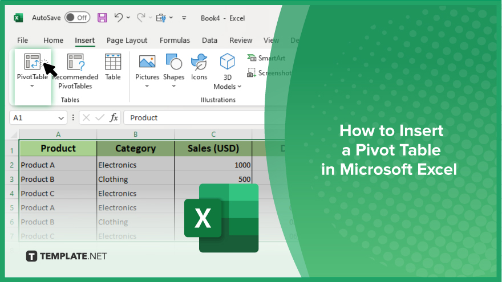Open the File menu
502x282 pixels.
(22, 40)
